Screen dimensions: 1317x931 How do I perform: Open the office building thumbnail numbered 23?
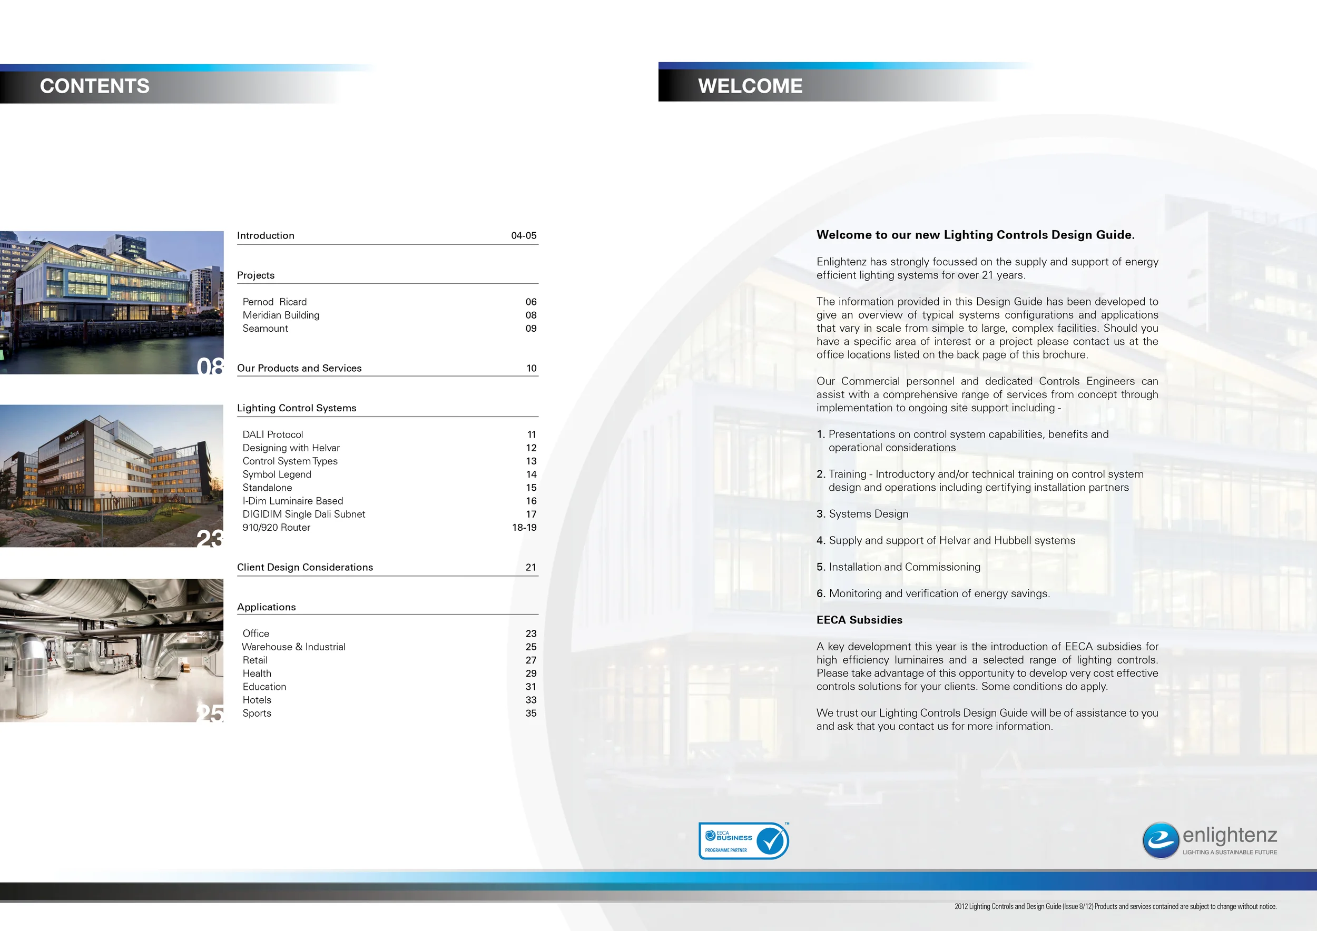click(112, 476)
